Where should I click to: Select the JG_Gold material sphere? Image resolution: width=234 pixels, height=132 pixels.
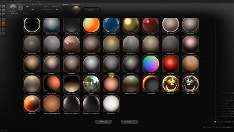131,25
